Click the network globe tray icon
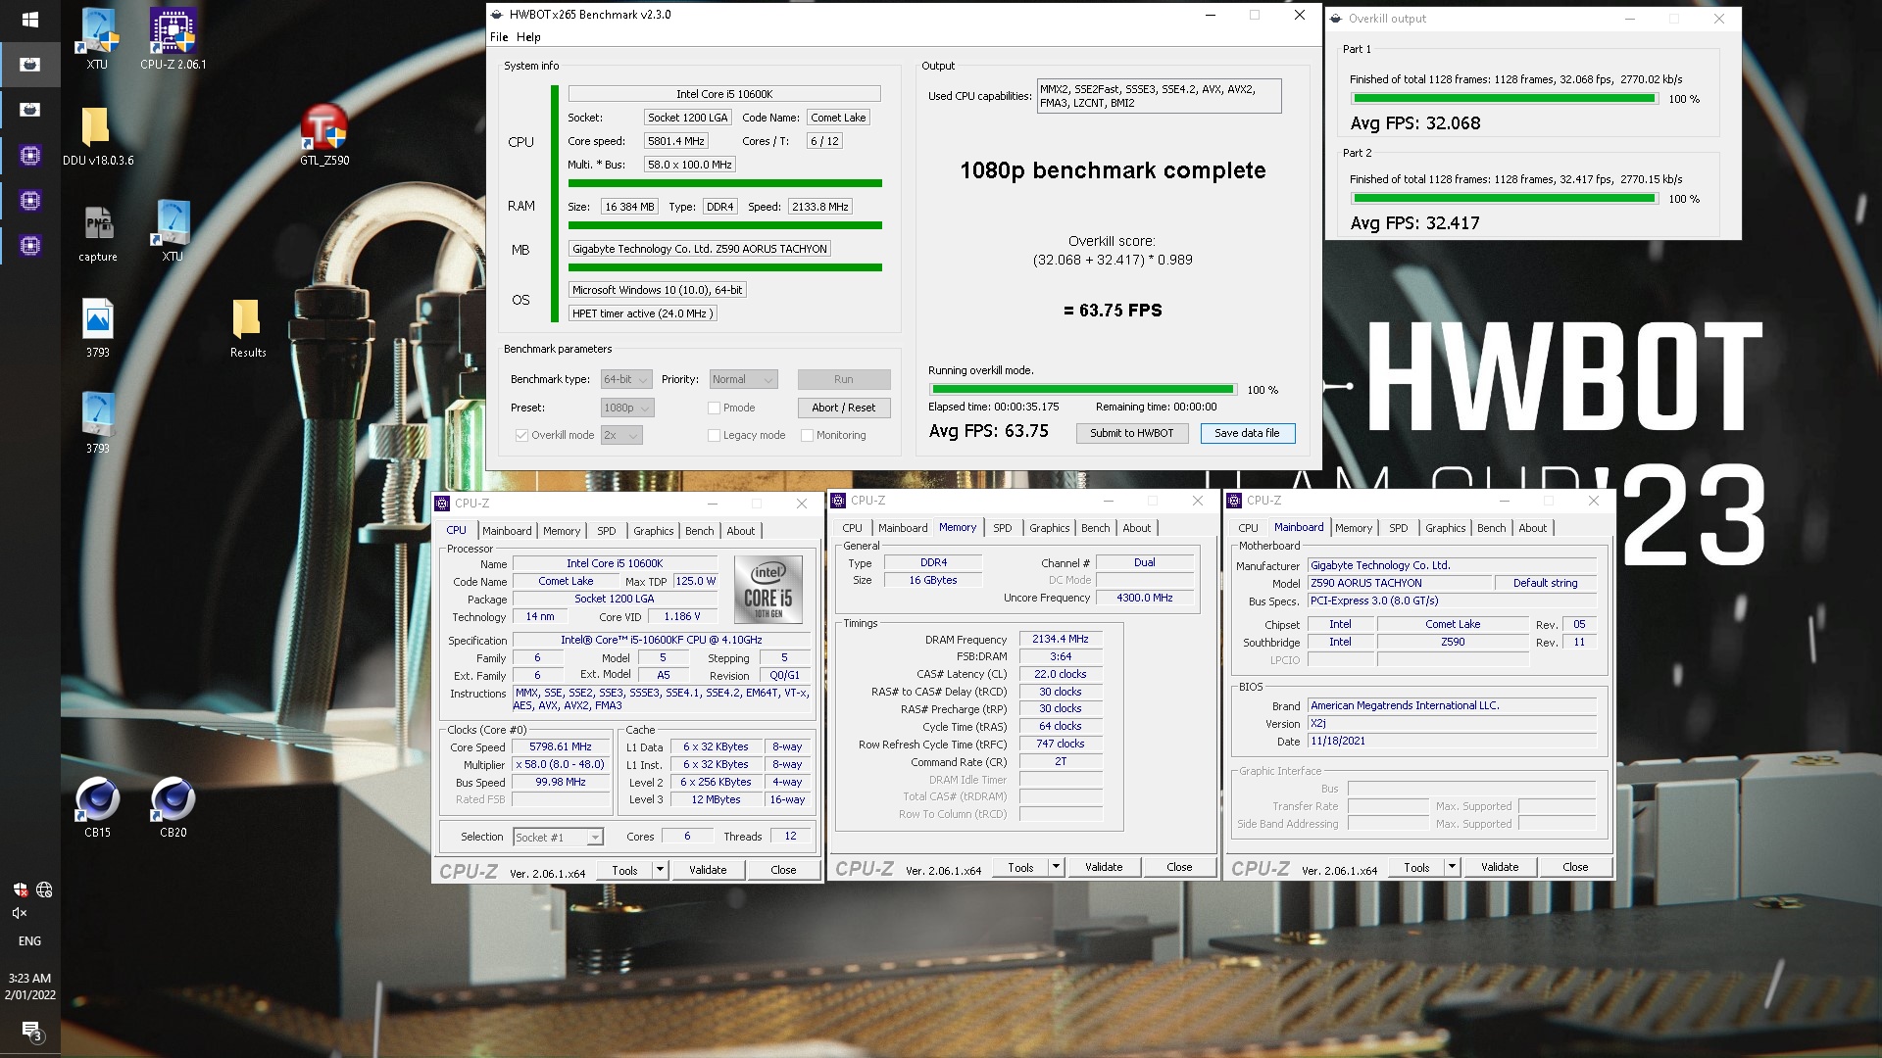Viewport: 1882px width, 1058px height. 44,890
